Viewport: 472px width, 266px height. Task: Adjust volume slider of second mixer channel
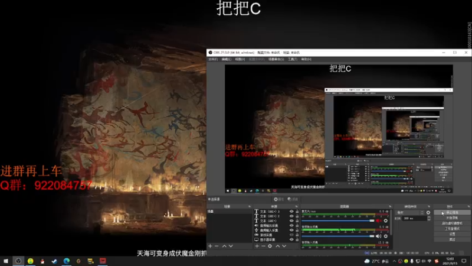pyautogui.click(x=337, y=236)
